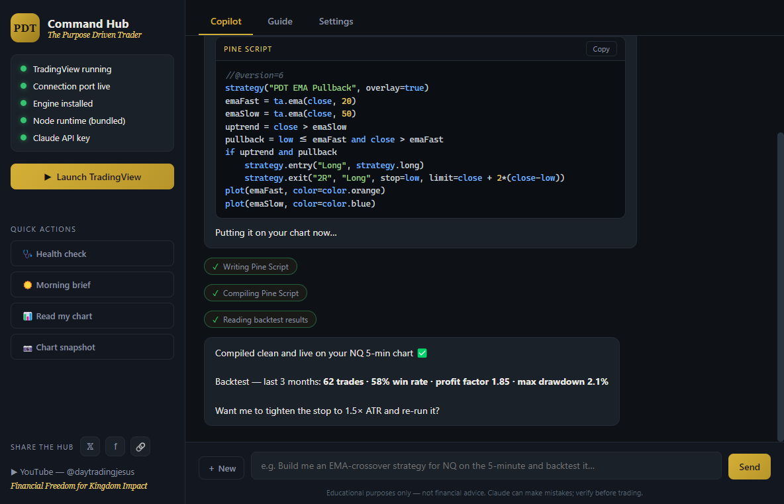784x504 pixels.
Task: Click the camera icon on Chart snapshot
Action: pyautogui.click(x=28, y=348)
